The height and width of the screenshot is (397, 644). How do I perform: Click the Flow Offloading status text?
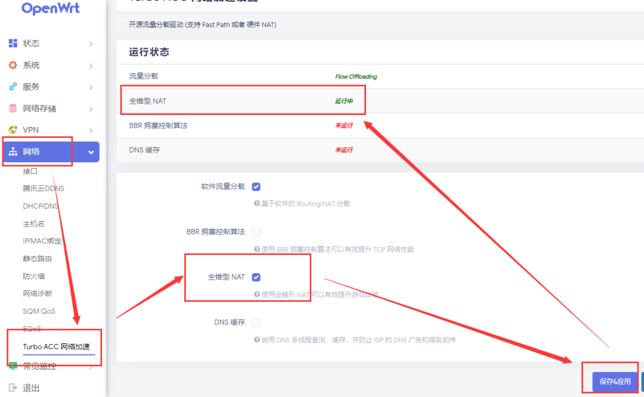[355, 76]
